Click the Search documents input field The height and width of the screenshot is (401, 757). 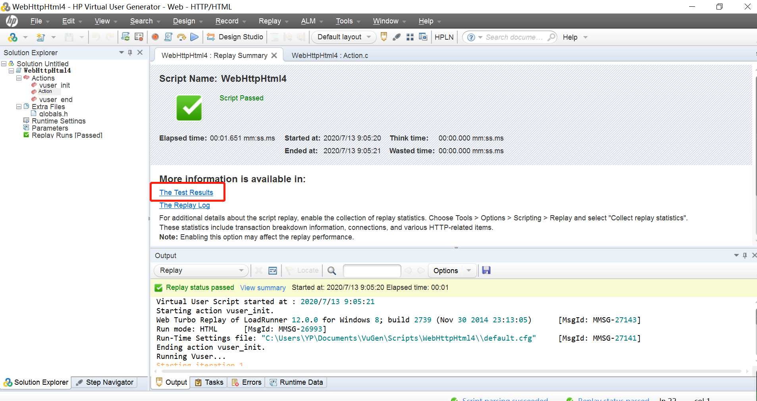tap(514, 37)
